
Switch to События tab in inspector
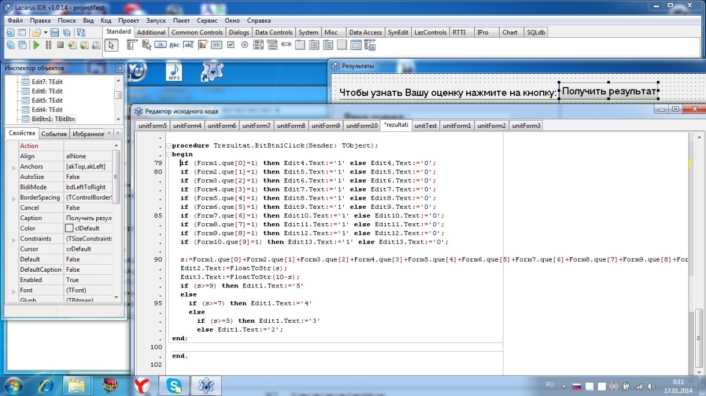tap(53, 134)
